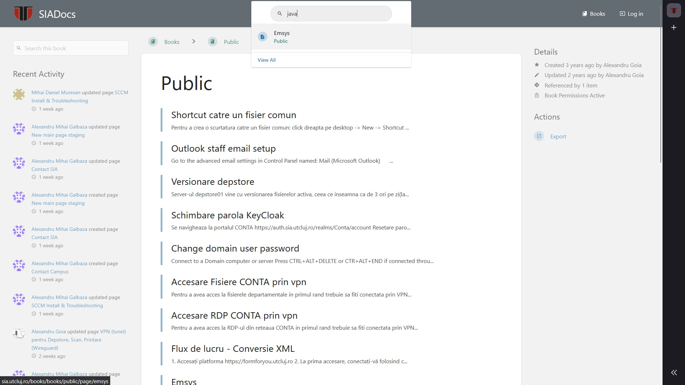This screenshot has width=685, height=385.
Task: Open the Books breadcrumb link
Action: pyautogui.click(x=172, y=42)
